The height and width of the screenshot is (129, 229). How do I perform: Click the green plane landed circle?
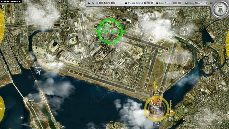(x=110, y=31)
